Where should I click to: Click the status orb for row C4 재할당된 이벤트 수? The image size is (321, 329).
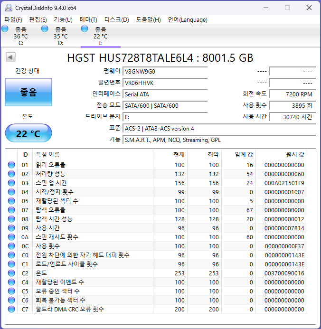point(11,282)
